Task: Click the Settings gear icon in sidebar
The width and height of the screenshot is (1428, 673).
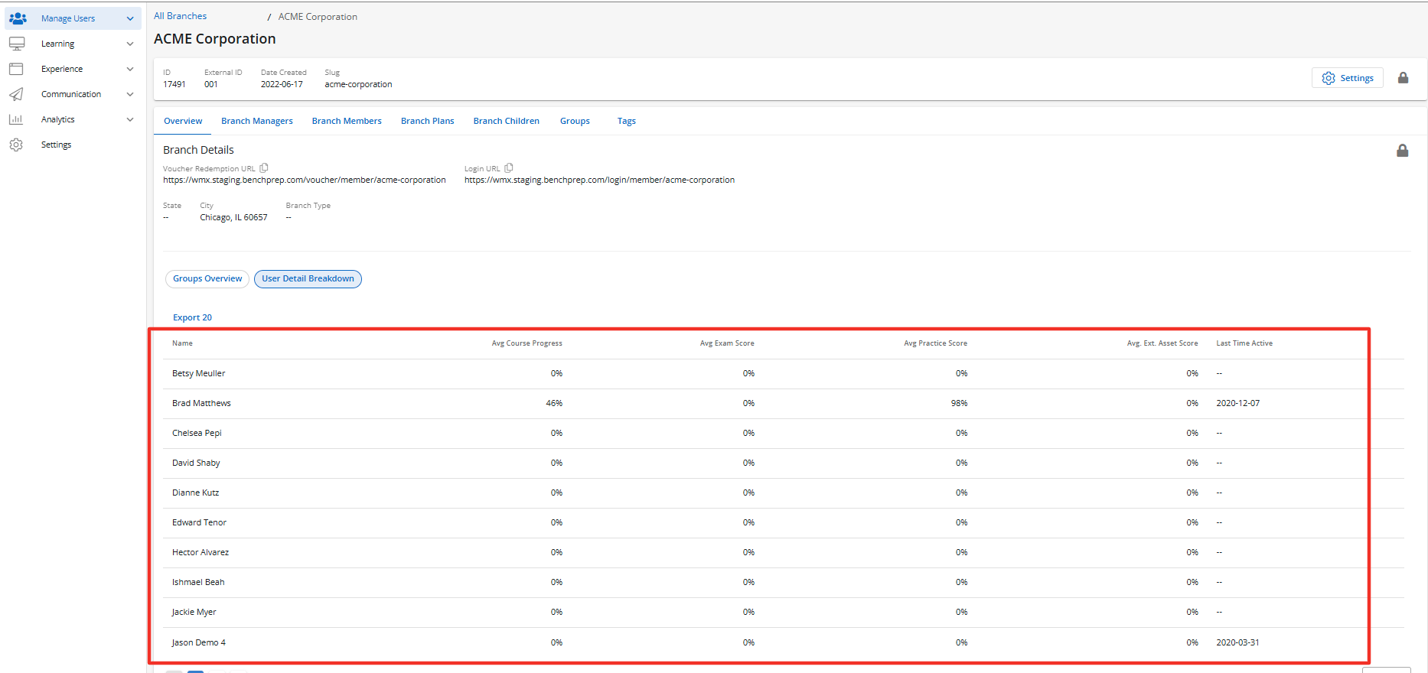Action: click(x=16, y=145)
